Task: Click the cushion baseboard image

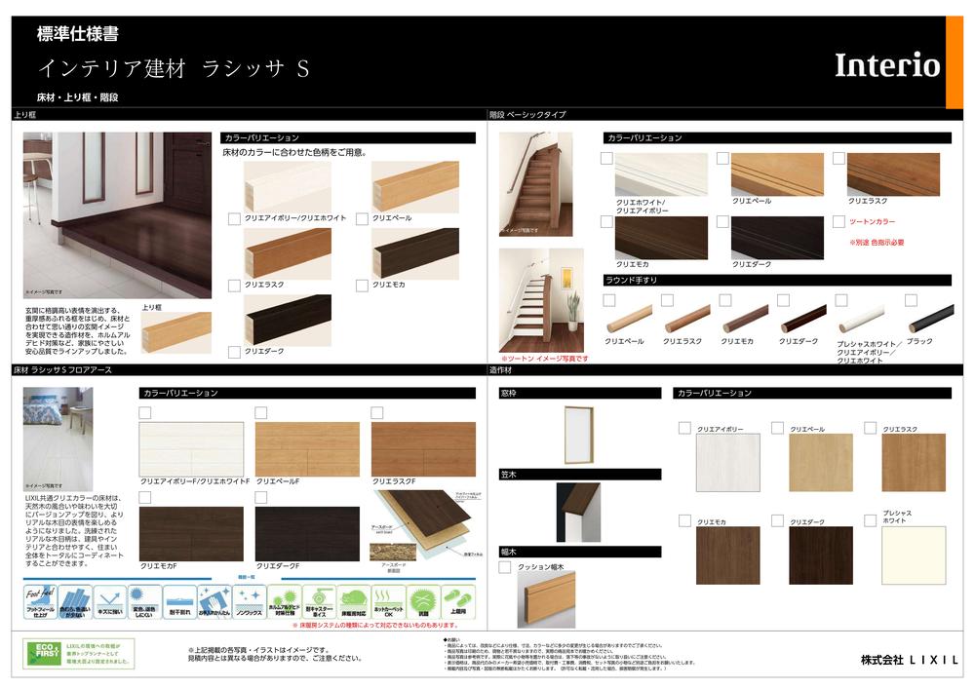Action: [x=547, y=600]
